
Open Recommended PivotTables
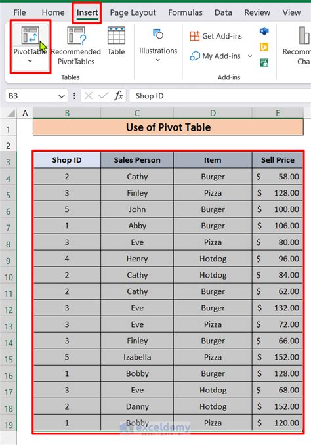(76, 46)
